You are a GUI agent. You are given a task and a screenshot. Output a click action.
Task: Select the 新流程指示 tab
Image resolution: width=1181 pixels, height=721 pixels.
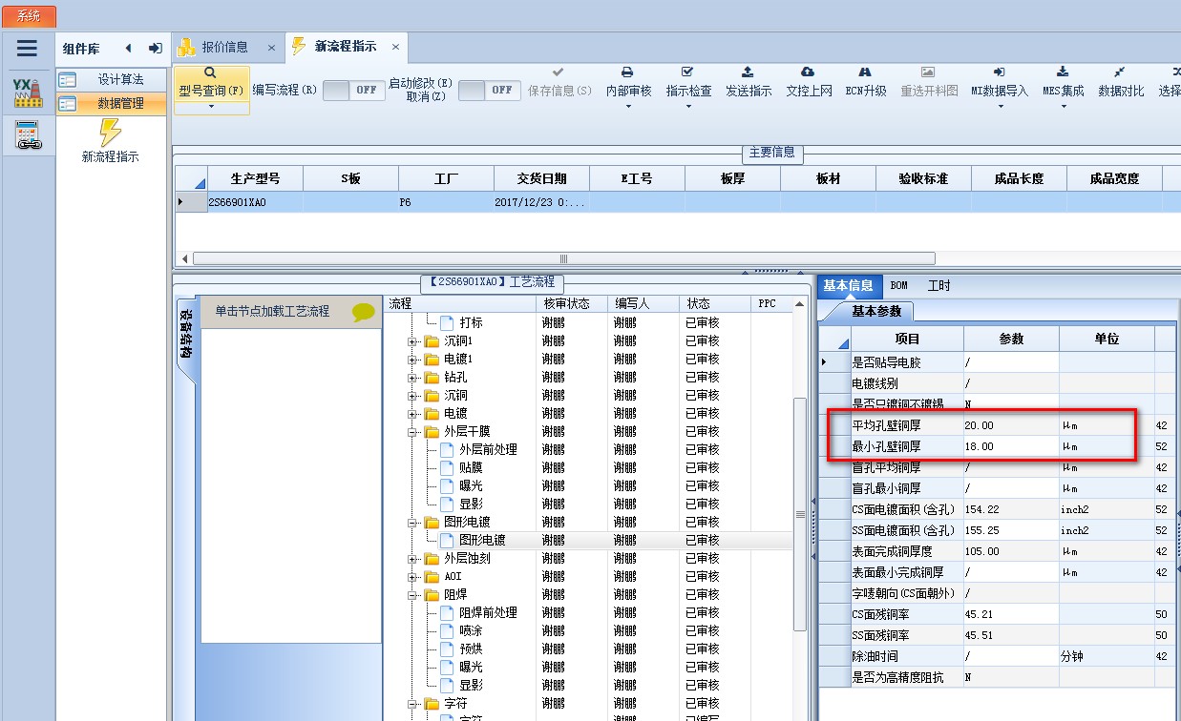point(346,47)
